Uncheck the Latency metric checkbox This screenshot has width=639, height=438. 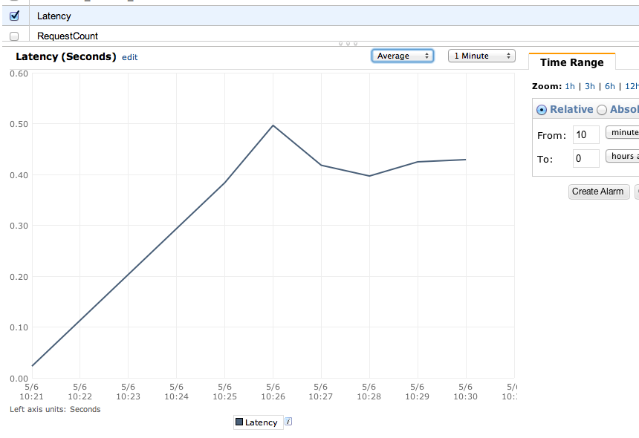(x=14, y=16)
